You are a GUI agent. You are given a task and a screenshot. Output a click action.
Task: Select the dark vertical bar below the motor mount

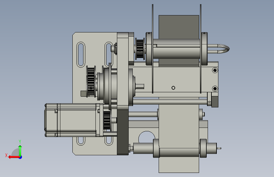[123, 132]
